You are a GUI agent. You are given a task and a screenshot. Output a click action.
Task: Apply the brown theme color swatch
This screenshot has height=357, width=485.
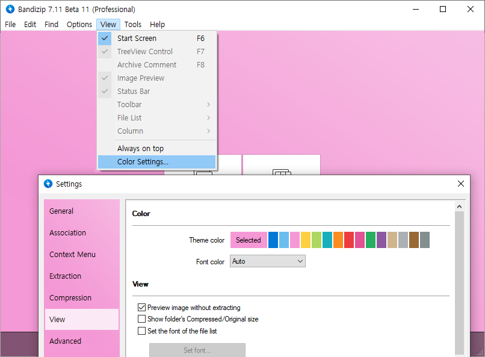click(x=414, y=240)
